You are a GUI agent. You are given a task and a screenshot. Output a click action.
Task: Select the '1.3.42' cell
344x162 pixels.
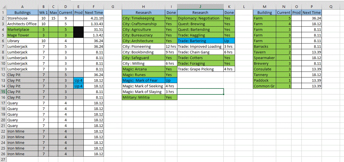click(94, 35)
